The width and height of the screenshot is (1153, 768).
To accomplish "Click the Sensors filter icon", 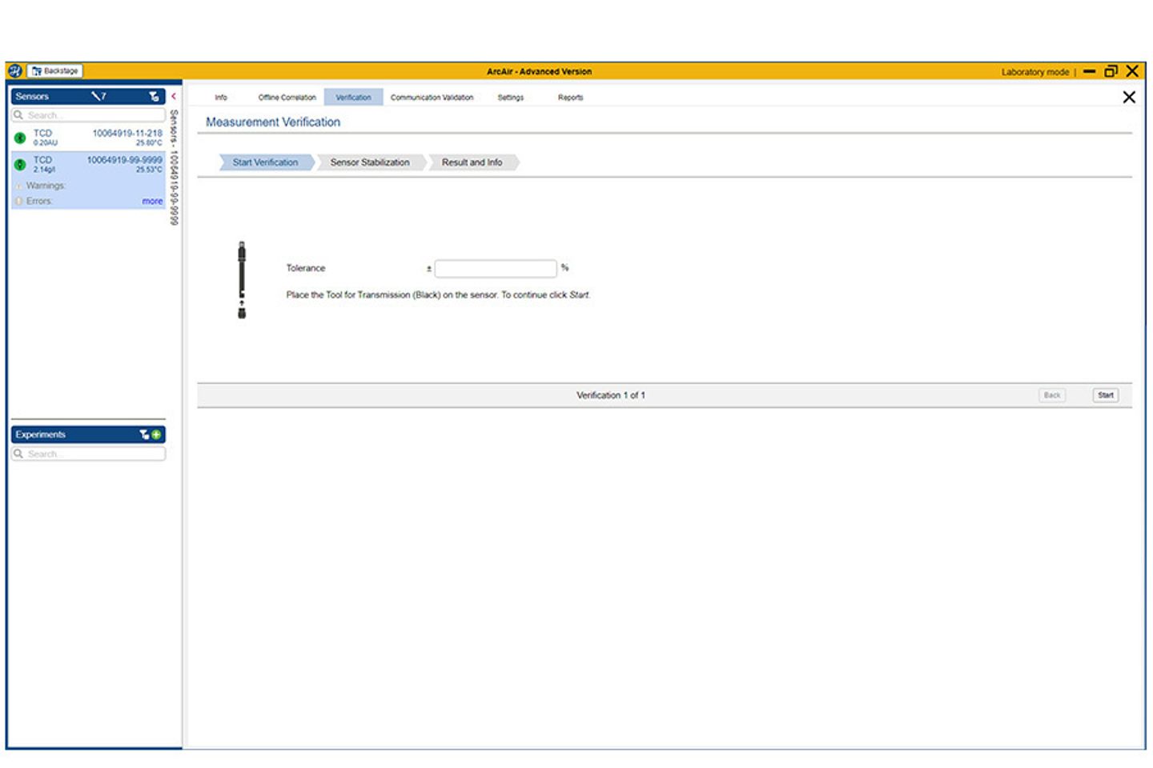I will [154, 96].
